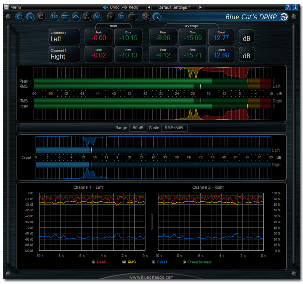Select the medium square size icon
Screen dimensions: 303x284
coord(122,17)
